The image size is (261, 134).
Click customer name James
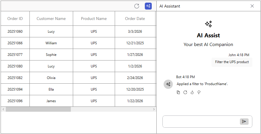point(51,101)
